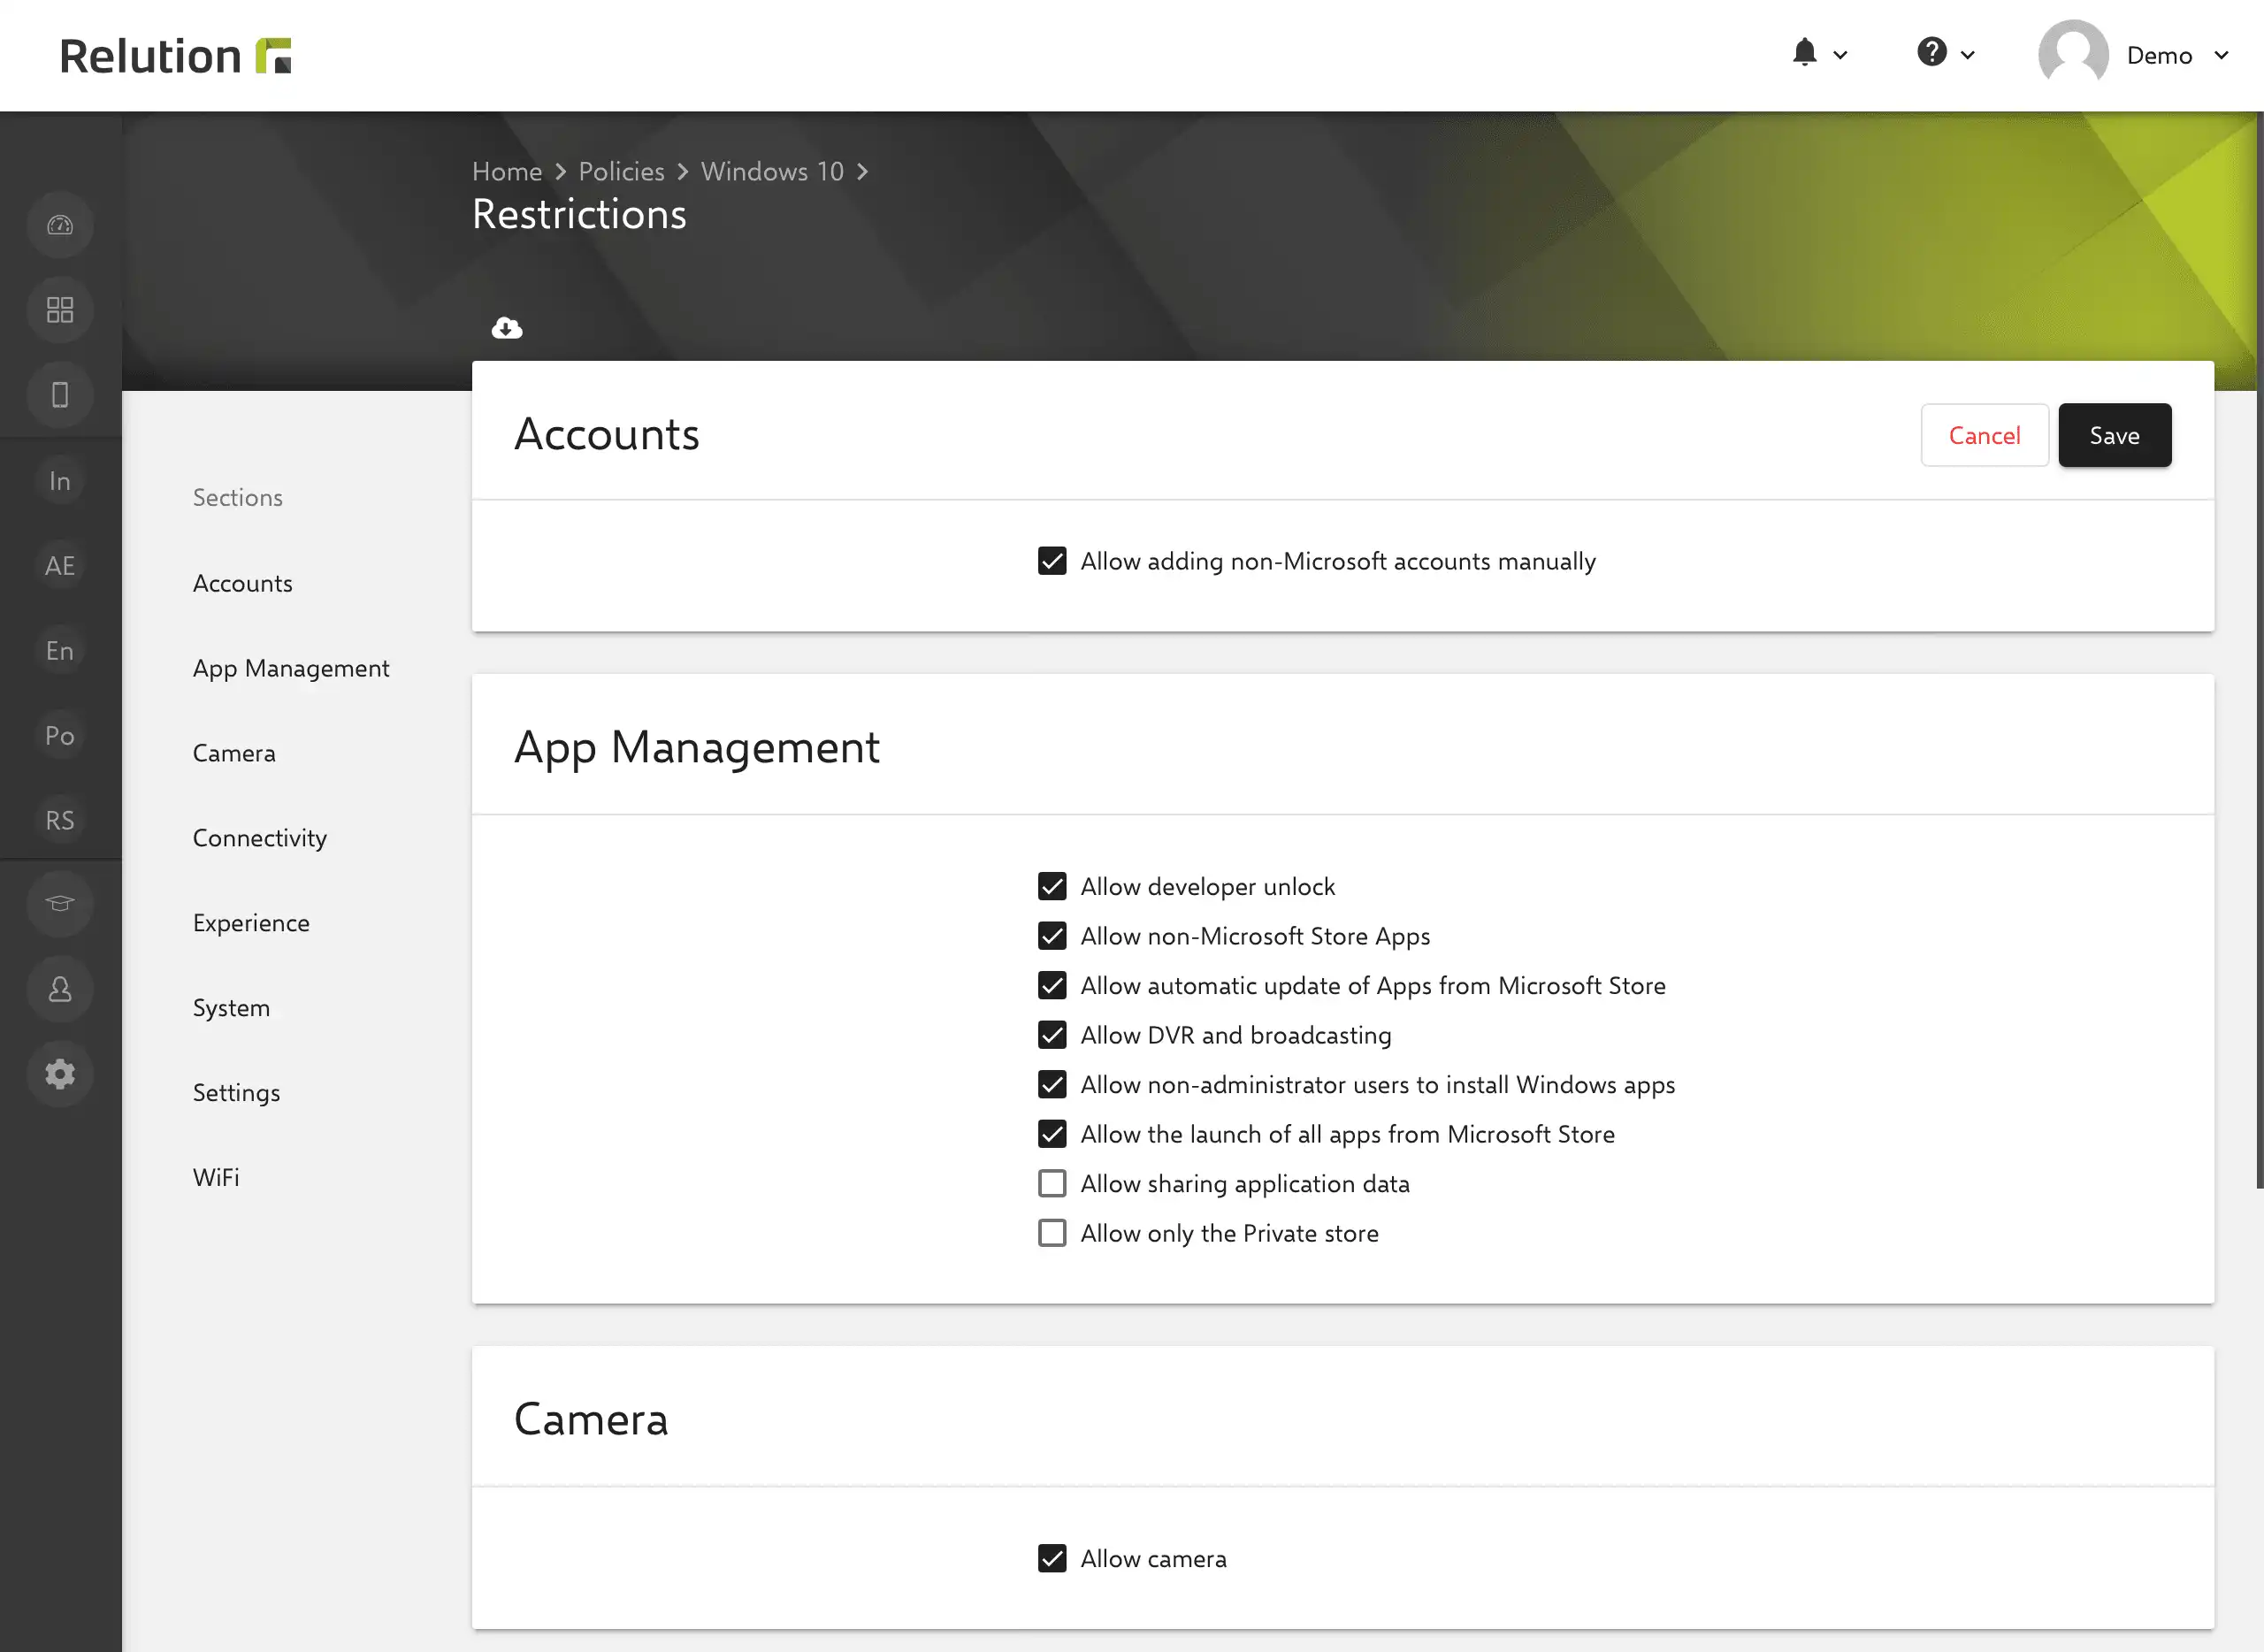The width and height of the screenshot is (2264, 1652).
Task: Open the 'AE' sidebar item
Action: 60,566
